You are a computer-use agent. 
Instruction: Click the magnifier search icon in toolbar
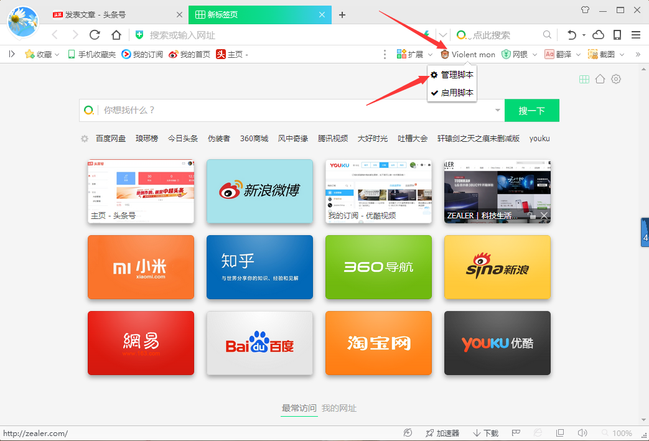click(x=547, y=35)
